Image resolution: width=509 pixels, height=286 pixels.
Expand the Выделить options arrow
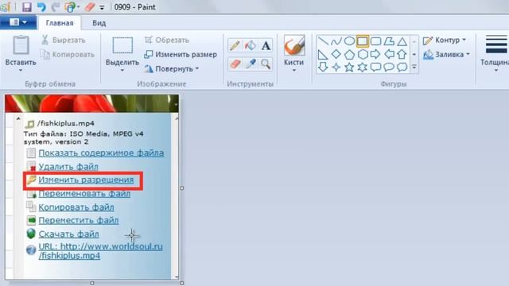[x=122, y=70]
